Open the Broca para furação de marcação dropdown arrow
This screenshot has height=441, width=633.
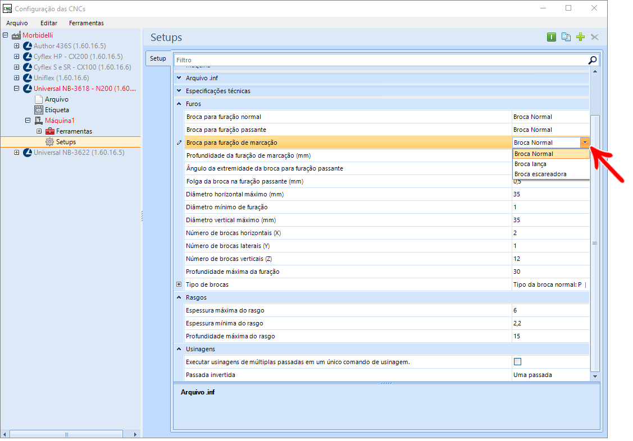[x=585, y=143]
